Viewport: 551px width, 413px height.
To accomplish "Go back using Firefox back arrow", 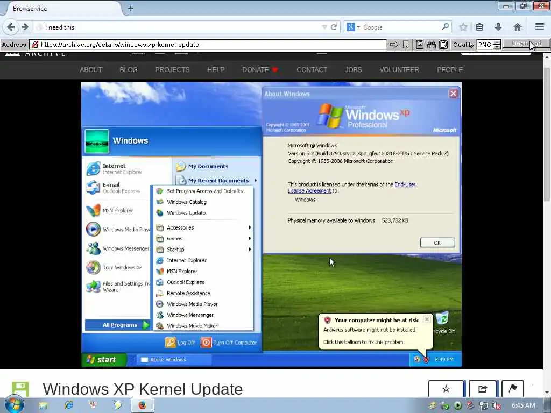I will (11, 27).
